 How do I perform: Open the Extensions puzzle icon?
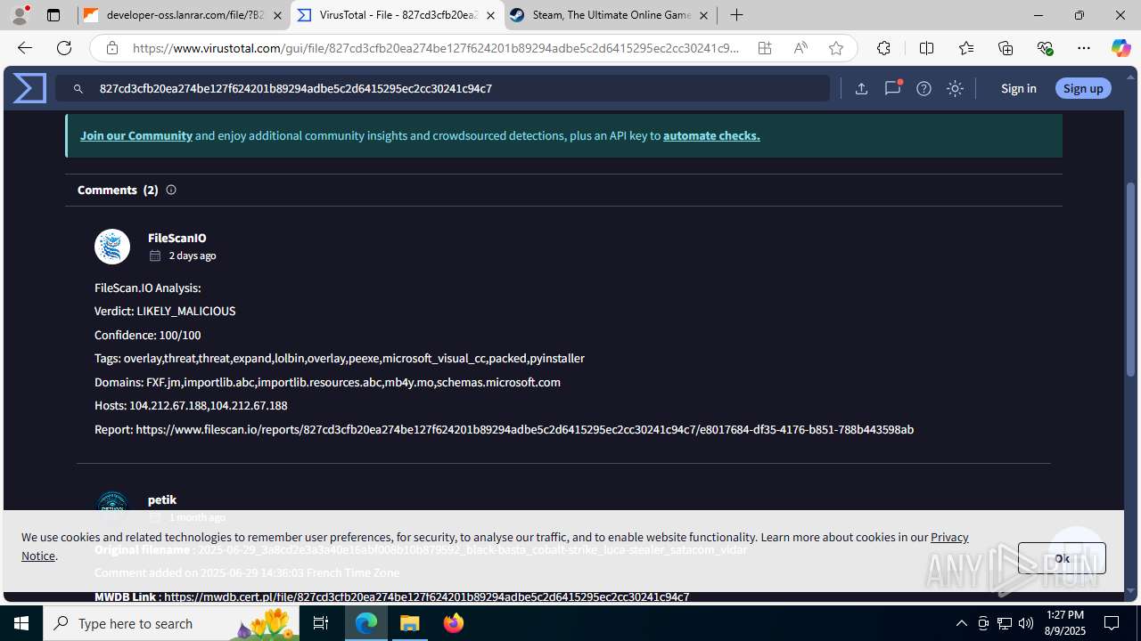(883, 48)
